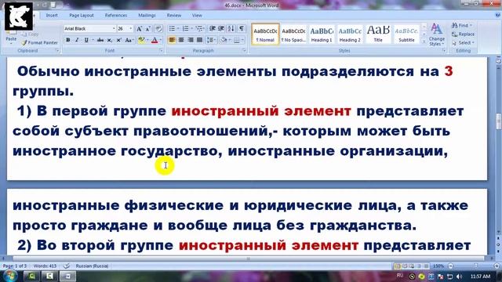Apply text highlight color

coord(141,40)
